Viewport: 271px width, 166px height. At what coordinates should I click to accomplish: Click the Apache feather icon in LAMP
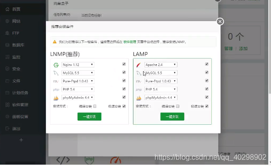(138, 65)
